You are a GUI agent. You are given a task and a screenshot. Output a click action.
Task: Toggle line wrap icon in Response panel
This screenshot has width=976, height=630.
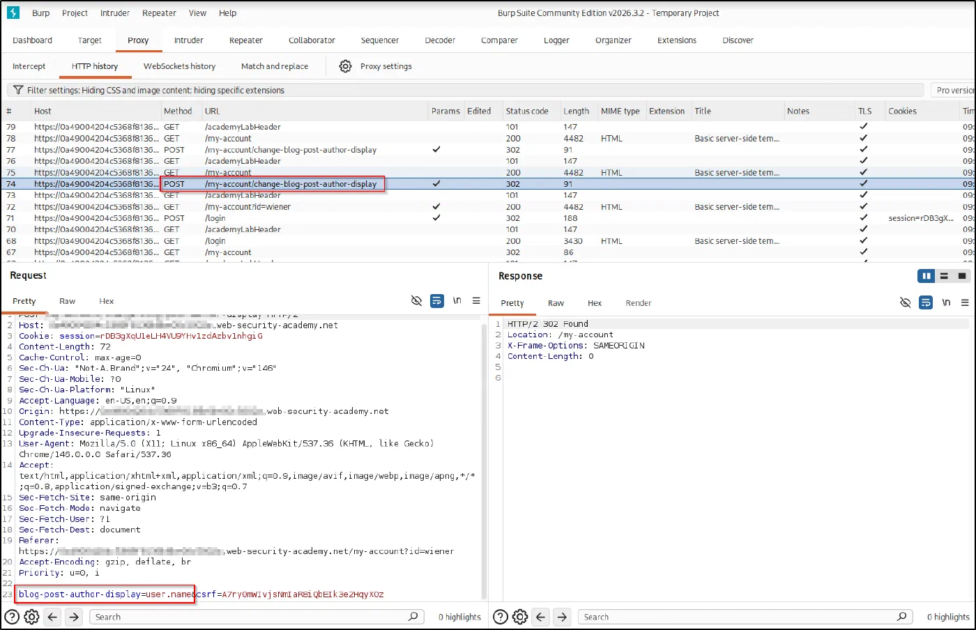(x=926, y=302)
